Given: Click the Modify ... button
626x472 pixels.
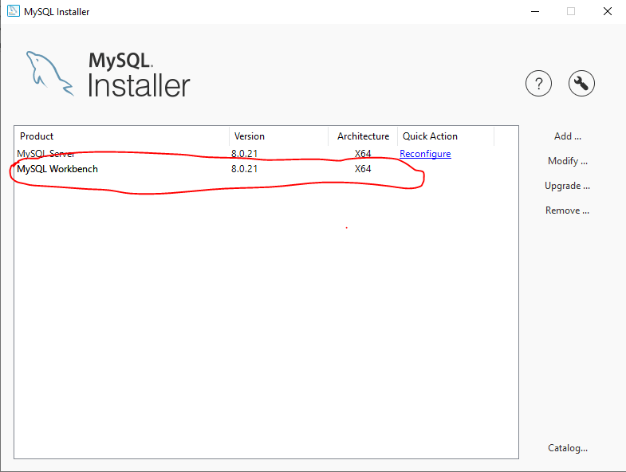Looking at the screenshot, I should coord(567,161).
